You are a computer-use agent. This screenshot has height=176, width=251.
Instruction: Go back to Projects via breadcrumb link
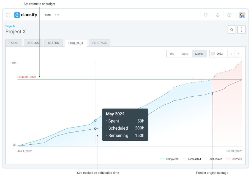10,26
